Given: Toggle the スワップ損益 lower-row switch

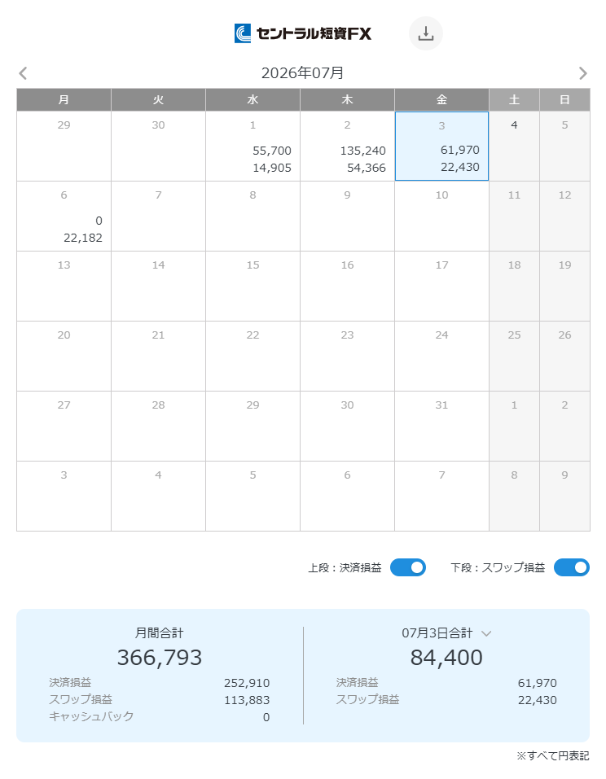Looking at the screenshot, I should click(571, 567).
